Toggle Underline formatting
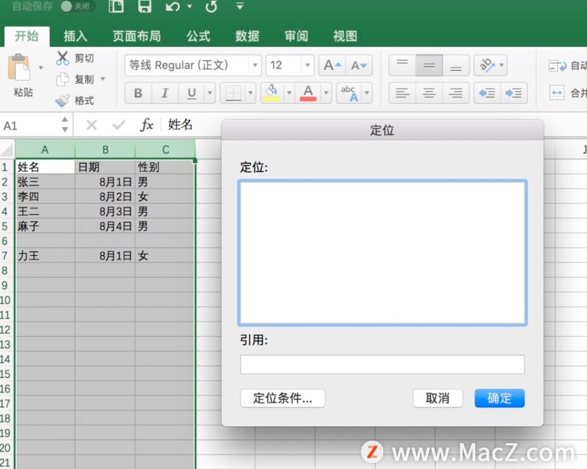Image resolution: width=587 pixels, height=469 pixels. (191, 92)
